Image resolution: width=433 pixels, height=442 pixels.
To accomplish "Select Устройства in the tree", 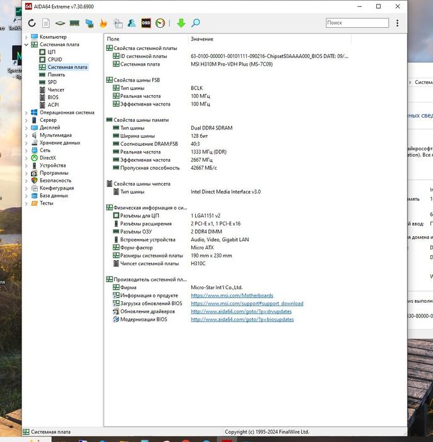I will coord(52,165).
